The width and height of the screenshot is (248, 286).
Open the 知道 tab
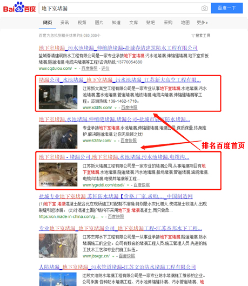pos(116,23)
